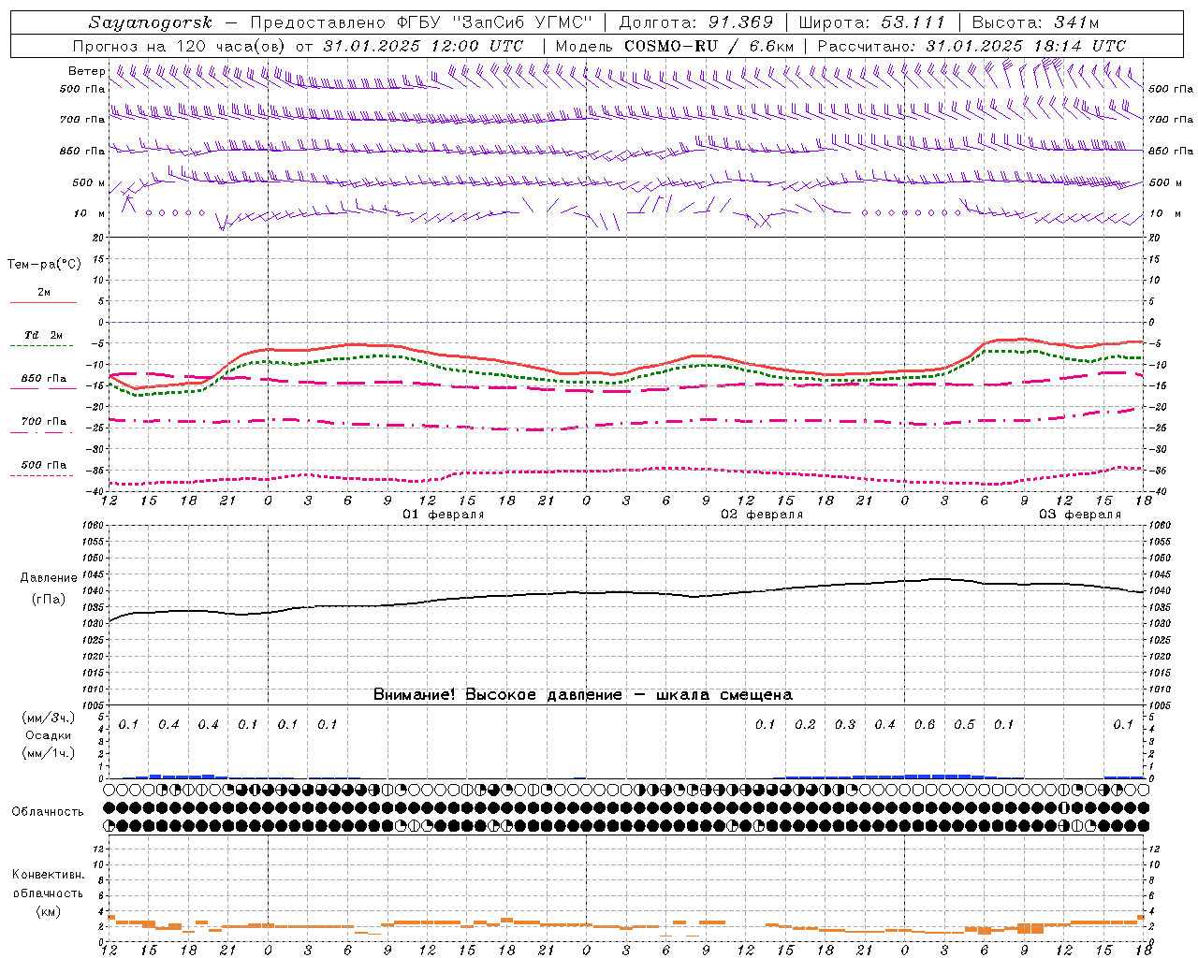
Task: Click the 'Осадки' precipitation label
Action: pyautogui.click(x=48, y=736)
